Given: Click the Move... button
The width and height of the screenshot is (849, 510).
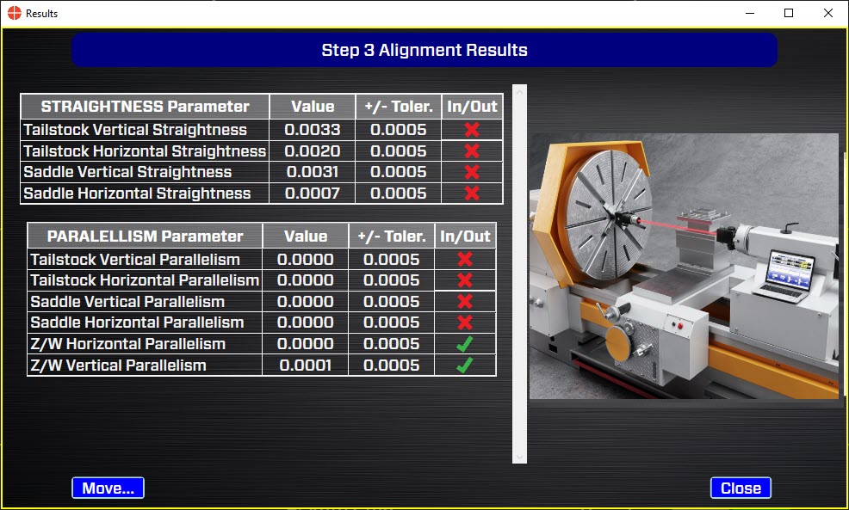Looking at the screenshot, I should click(108, 488).
